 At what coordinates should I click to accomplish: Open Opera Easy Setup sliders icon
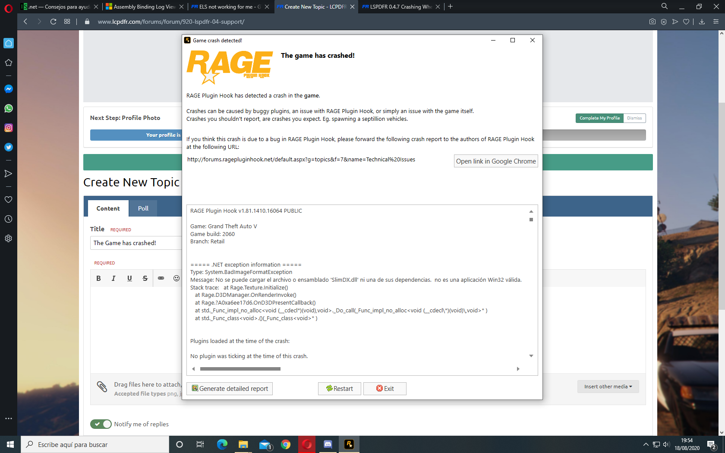716,22
